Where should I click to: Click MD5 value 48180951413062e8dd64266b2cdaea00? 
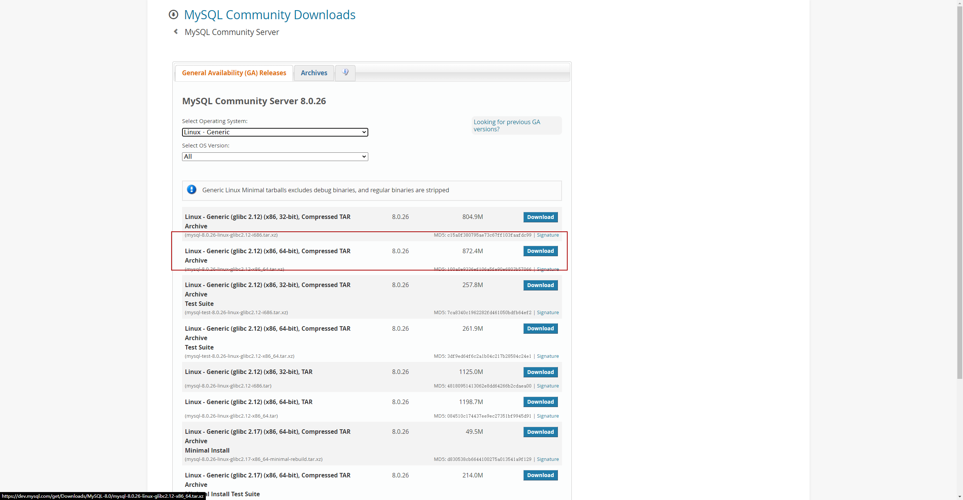point(489,386)
